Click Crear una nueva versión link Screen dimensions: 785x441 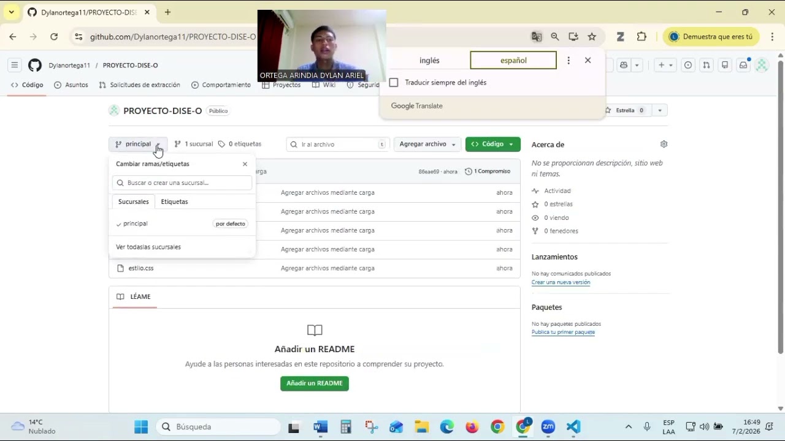tap(561, 282)
